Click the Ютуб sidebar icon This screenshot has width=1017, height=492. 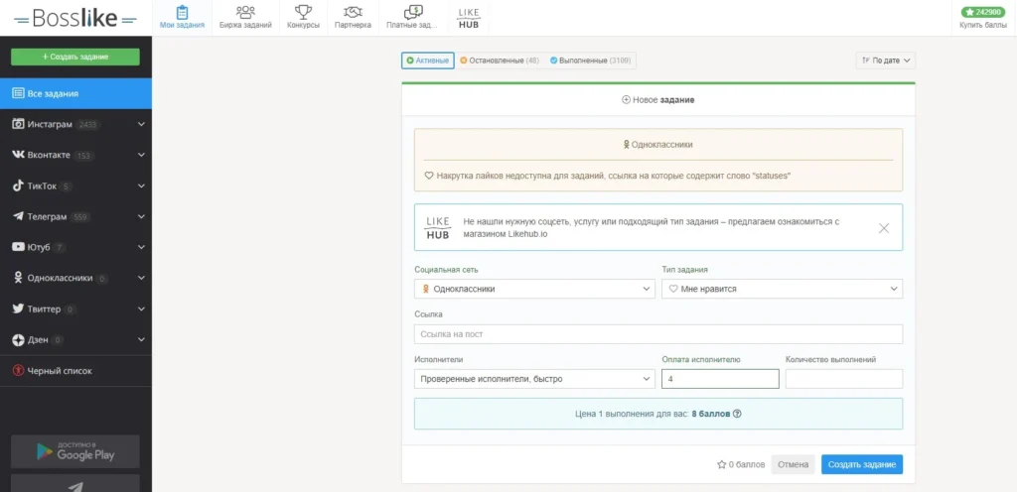click(18, 247)
